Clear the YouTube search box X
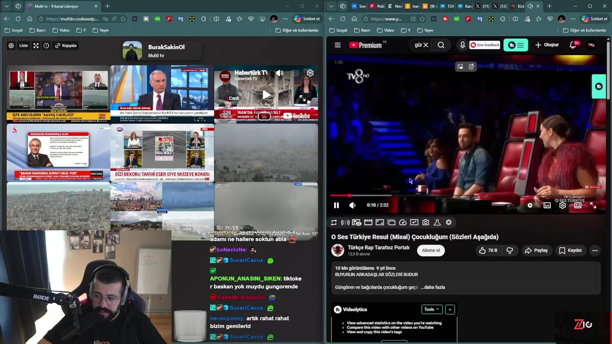 tap(426, 45)
